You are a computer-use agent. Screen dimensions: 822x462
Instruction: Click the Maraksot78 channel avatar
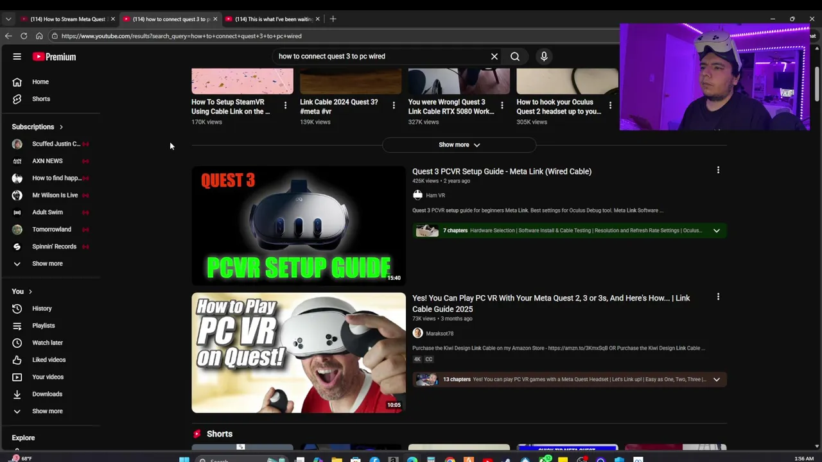tap(417, 333)
